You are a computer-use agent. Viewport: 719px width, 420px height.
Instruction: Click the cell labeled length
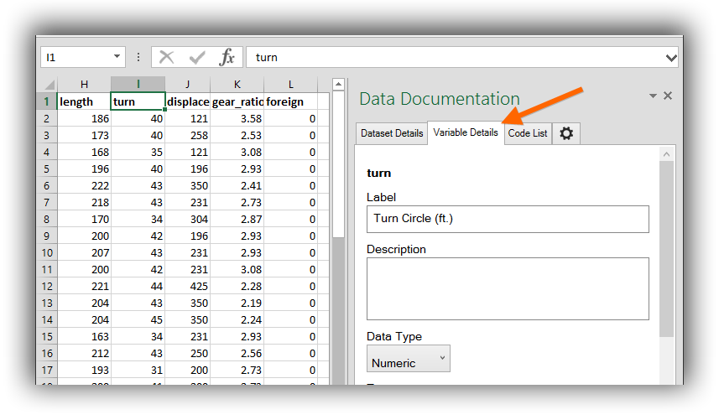coord(84,101)
